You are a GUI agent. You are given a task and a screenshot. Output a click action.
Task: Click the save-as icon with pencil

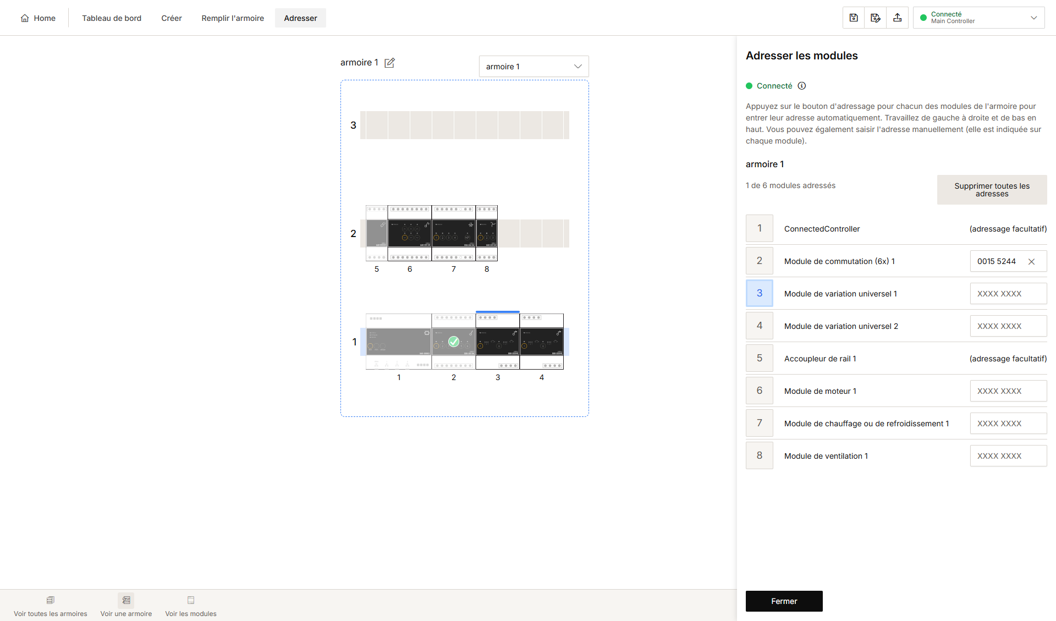(876, 18)
